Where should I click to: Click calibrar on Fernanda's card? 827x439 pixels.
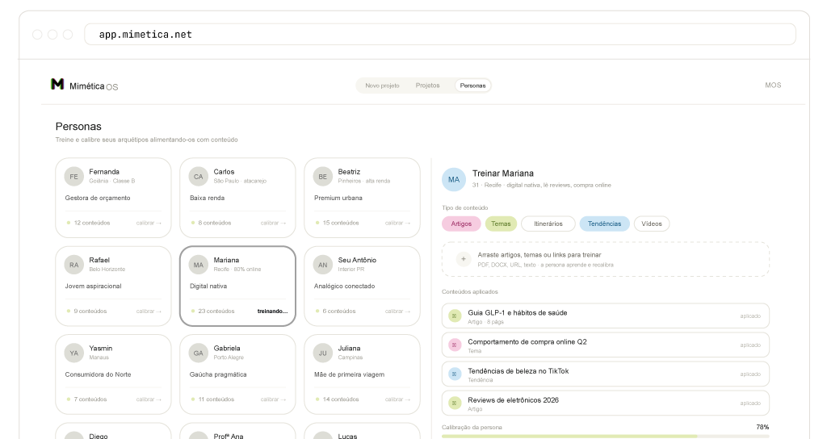click(x=149, y=223)
